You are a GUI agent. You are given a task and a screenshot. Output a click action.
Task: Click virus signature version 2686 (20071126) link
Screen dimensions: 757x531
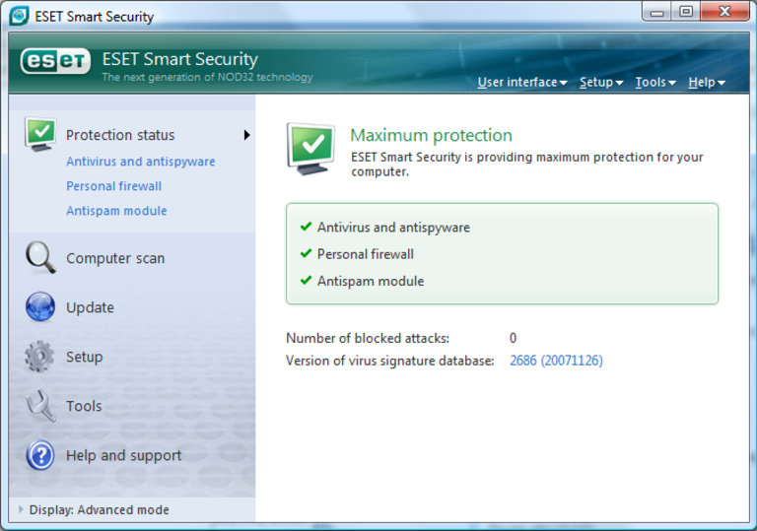pyautogui.click(x=556, y=361)
